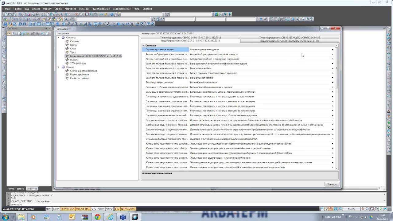Open dropdown for Административные здания row

pyautogui.click(x=332, y=49)
